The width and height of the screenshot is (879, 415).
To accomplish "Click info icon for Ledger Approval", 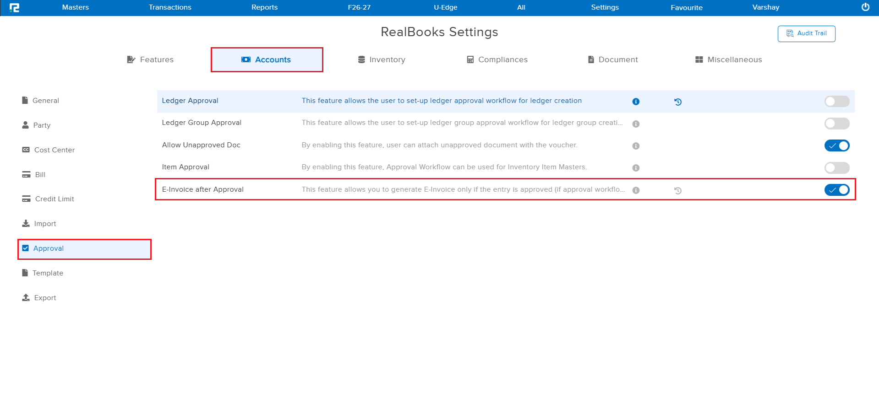I will pos(636,102).
